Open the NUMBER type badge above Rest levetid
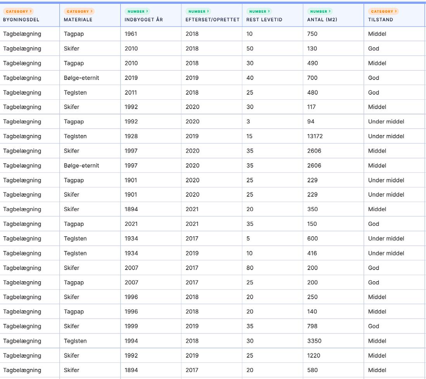Viewport: 426px width, 379px height. [259, 12]
